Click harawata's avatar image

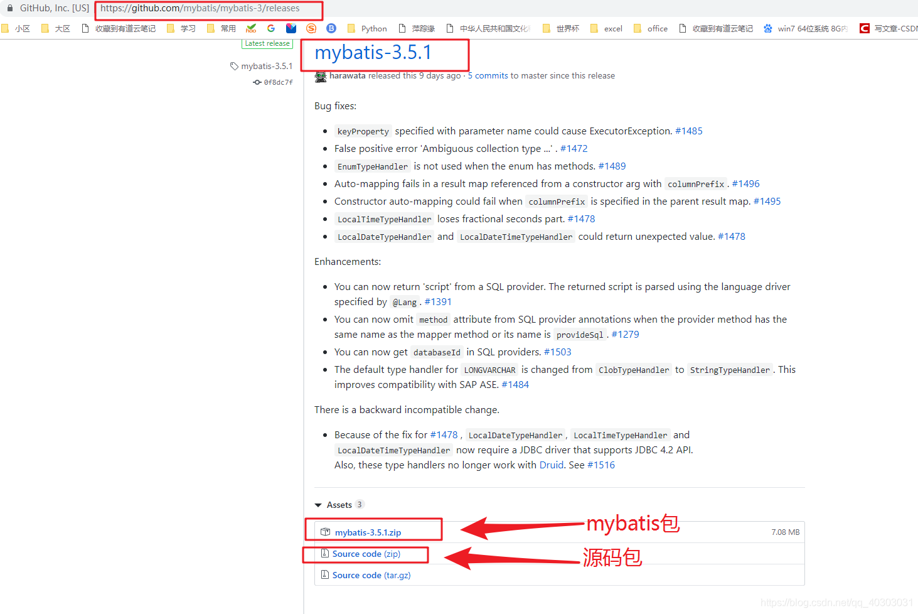click(321, 76)
